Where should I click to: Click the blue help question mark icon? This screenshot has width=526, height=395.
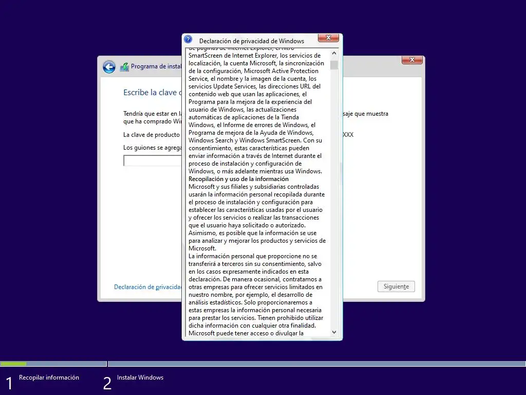click(x=188, y=39)
